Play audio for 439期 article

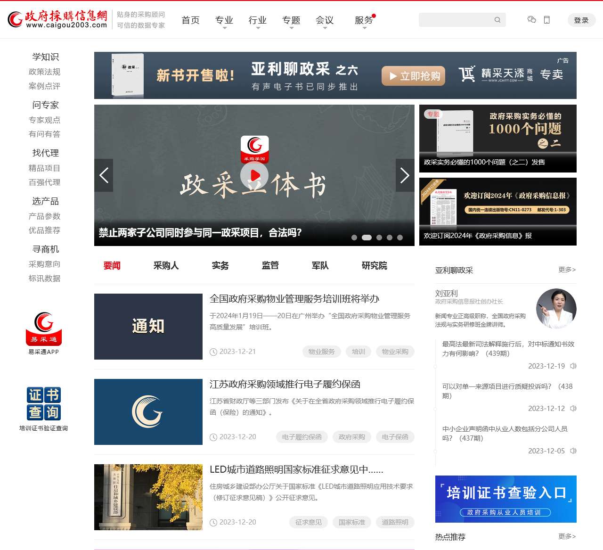click(573, 366)
